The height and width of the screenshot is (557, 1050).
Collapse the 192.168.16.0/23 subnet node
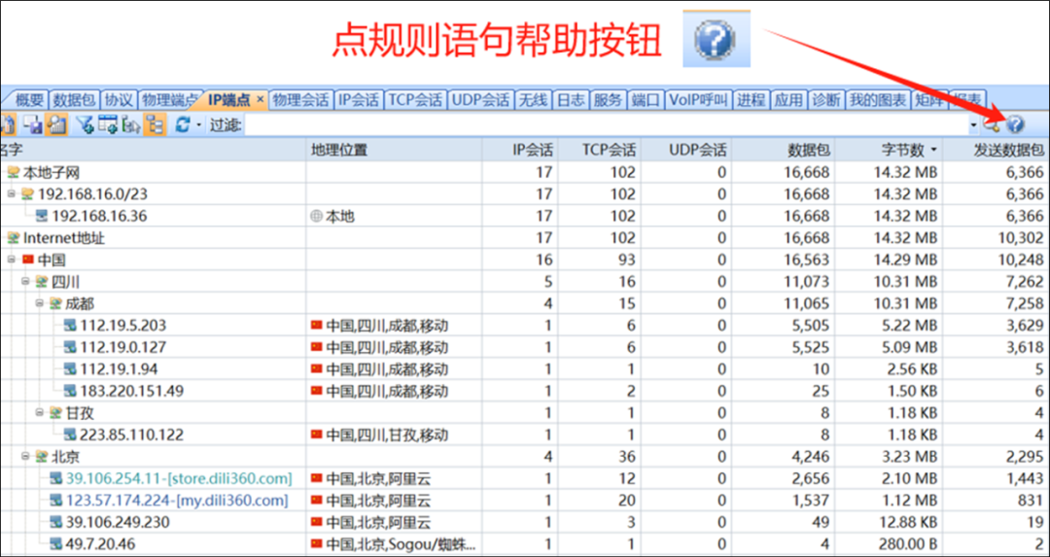pos(12,194)
